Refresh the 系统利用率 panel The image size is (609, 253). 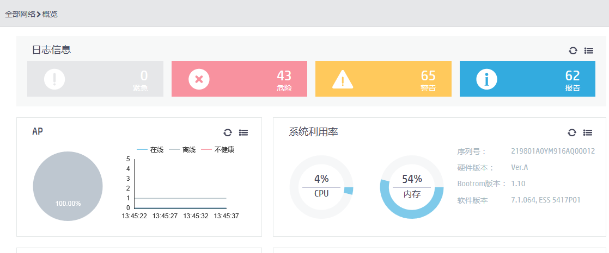point(572,132)
